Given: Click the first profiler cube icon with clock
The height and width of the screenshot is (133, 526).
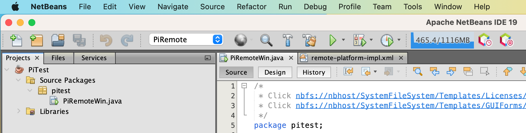Looking at the screenshot, I should click(x=485, y=40).
